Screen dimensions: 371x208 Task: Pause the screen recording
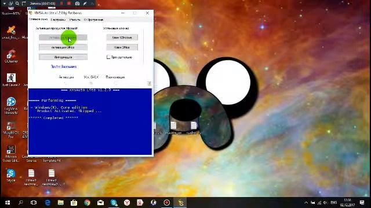pyautogui.click(x=61, y=3)
